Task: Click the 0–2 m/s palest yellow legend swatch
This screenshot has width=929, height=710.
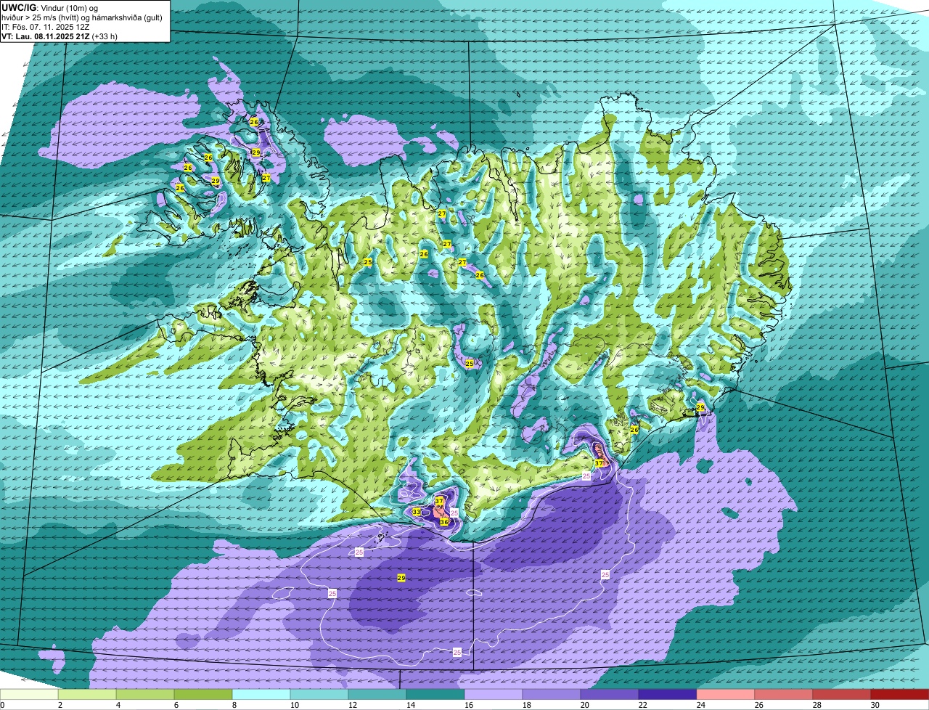Action: tap(29, 695)
